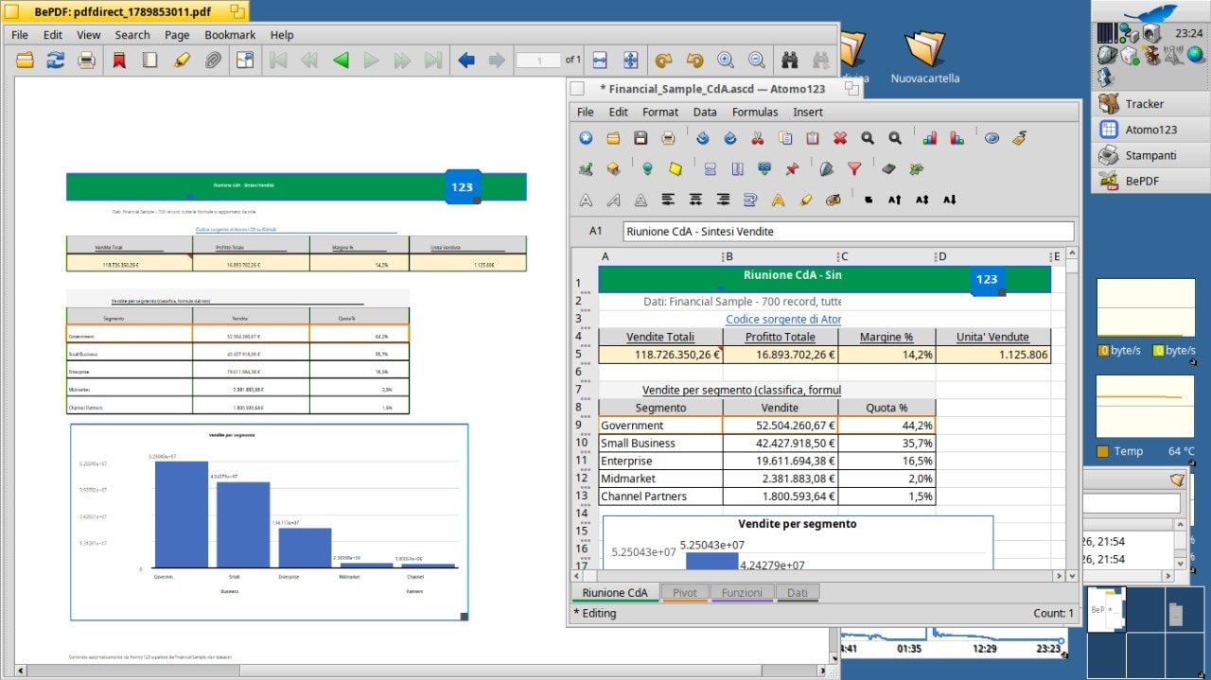Zoom out of the PDF page
This screenshot has width=1211, height=680.
[757, 61]
